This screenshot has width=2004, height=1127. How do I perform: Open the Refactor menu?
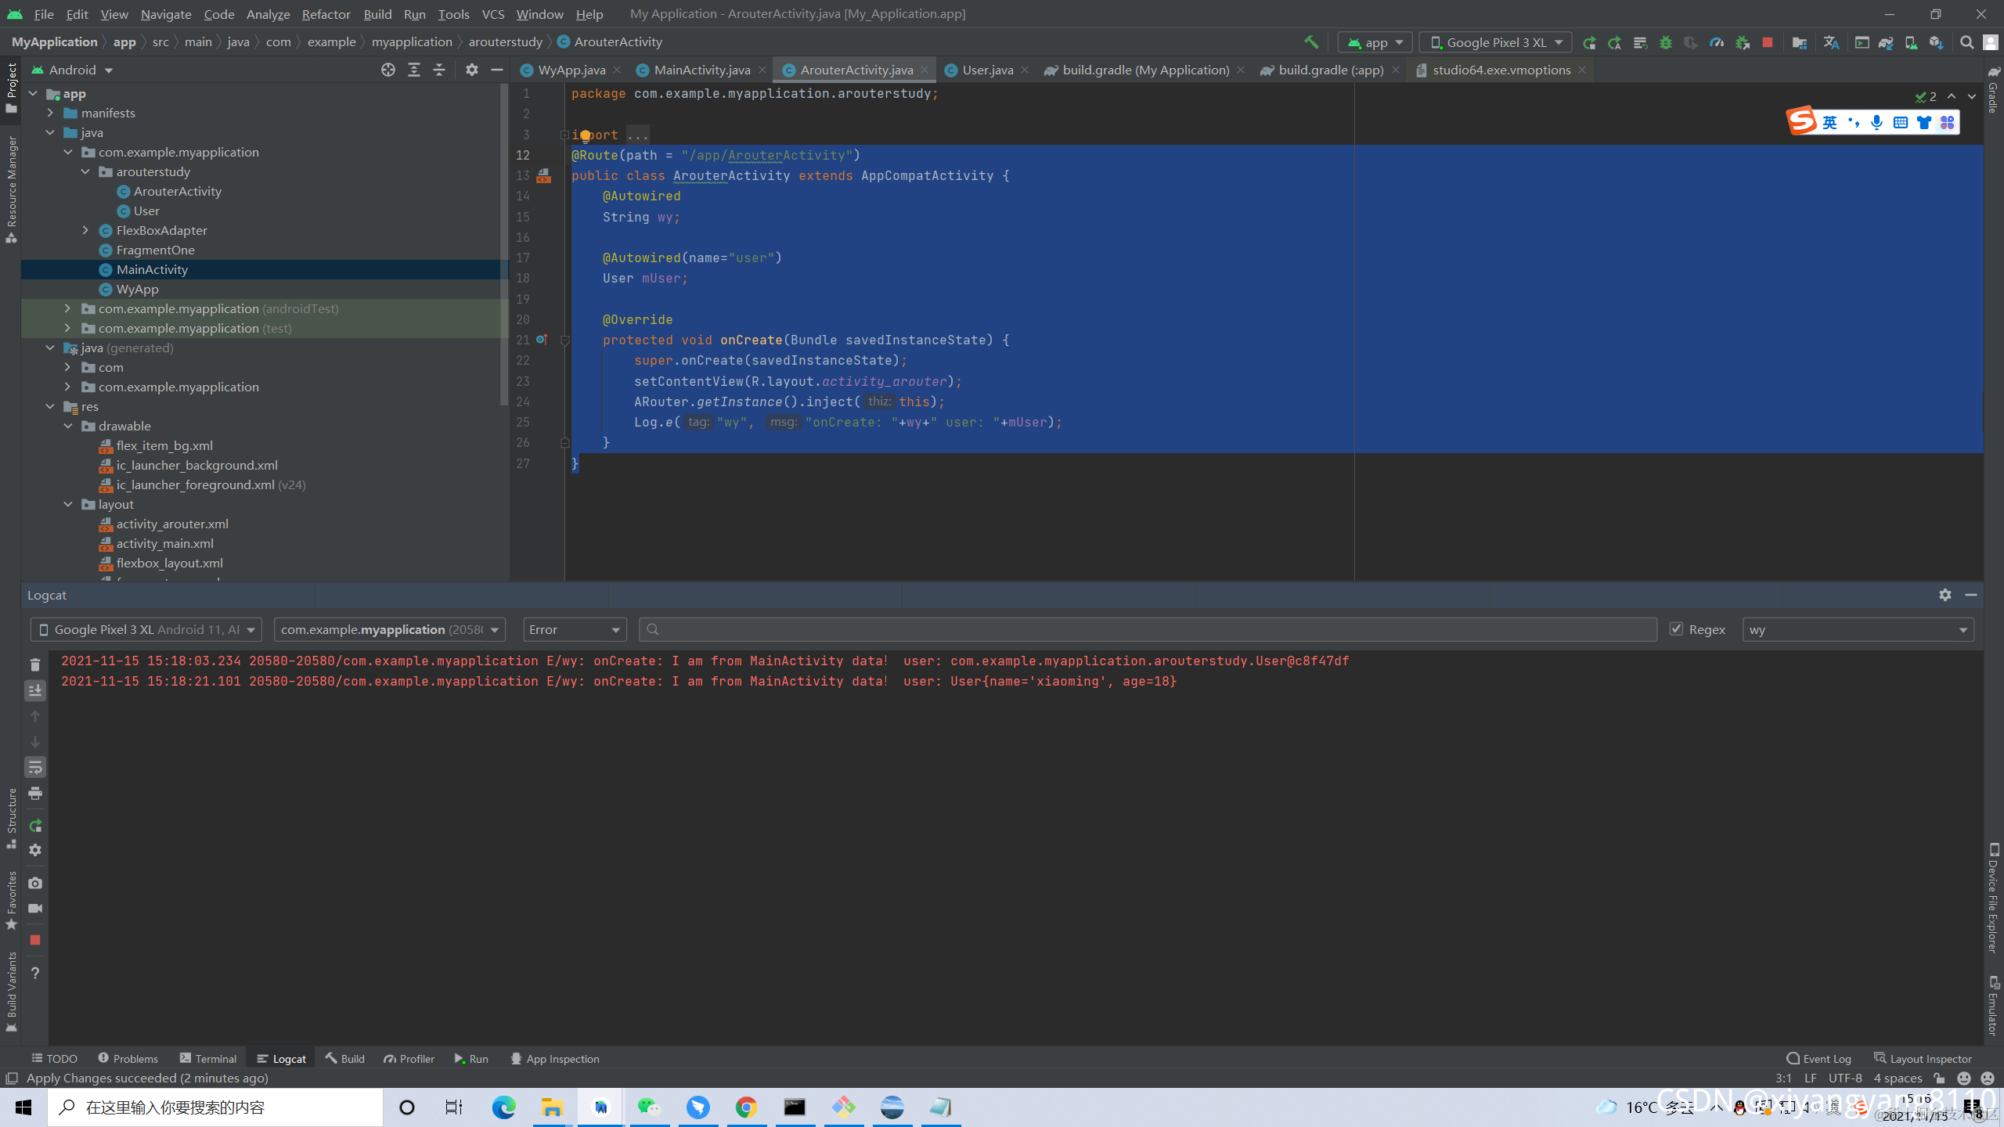tap(326, 14)
